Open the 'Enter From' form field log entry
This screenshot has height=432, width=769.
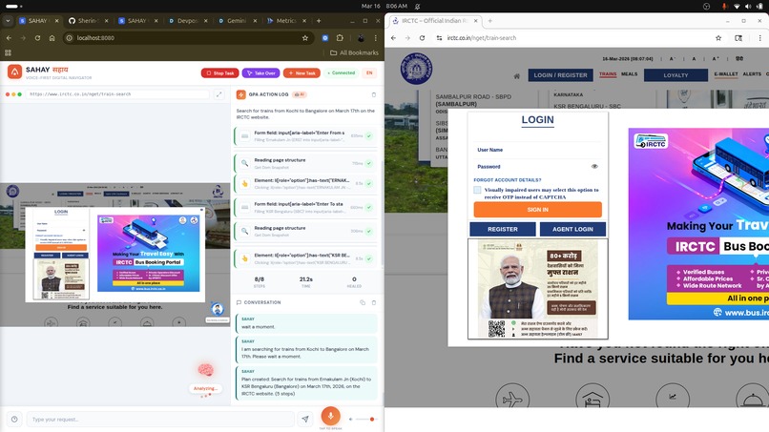coord(305,135)
